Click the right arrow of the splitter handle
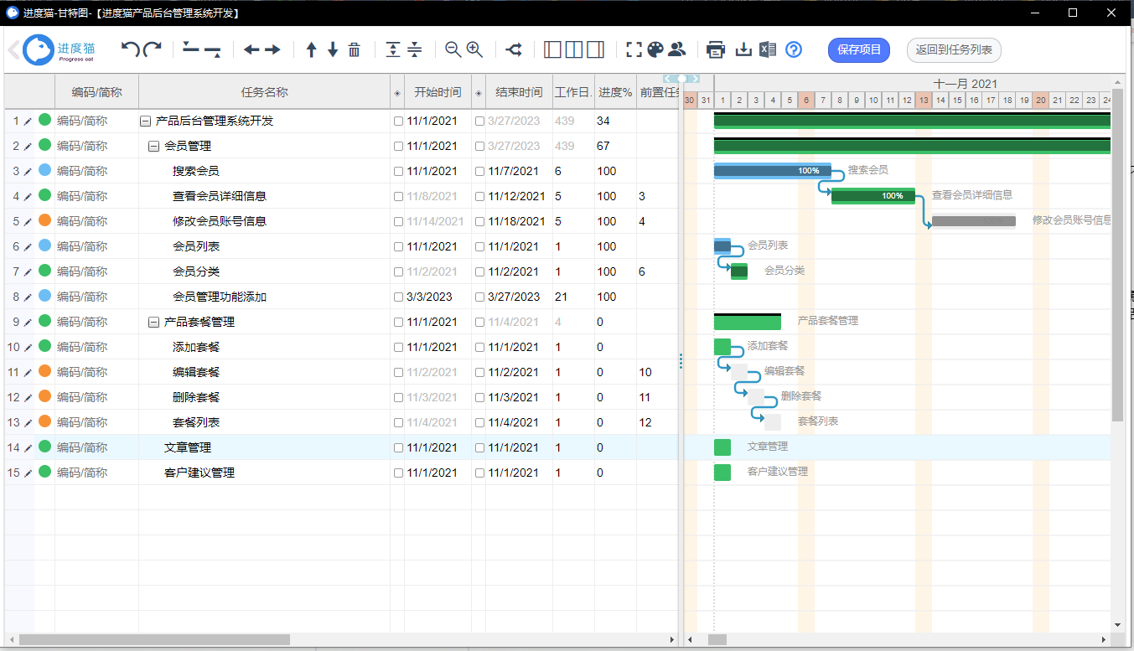Screen dimensions: 1134x651 tap(693, 79)
